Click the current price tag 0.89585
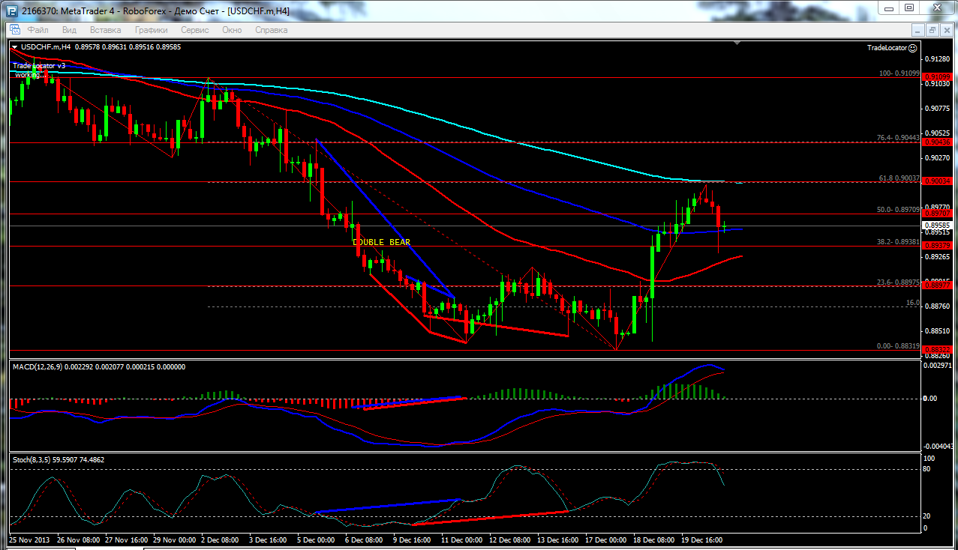The width and height of the screenshot is (958, 550). click(938, 225)
